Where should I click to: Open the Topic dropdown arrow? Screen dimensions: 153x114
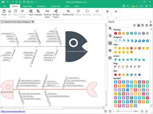click(31, 18)
